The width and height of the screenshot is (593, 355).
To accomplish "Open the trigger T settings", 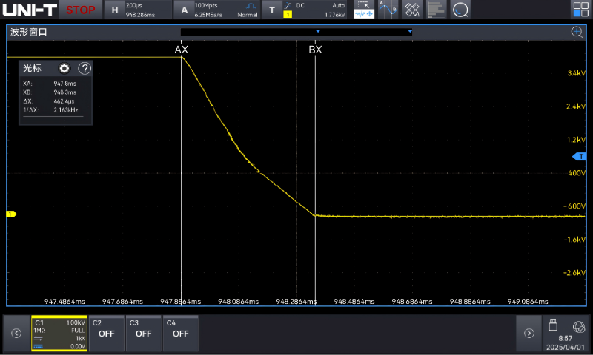I will pos(271,10).
